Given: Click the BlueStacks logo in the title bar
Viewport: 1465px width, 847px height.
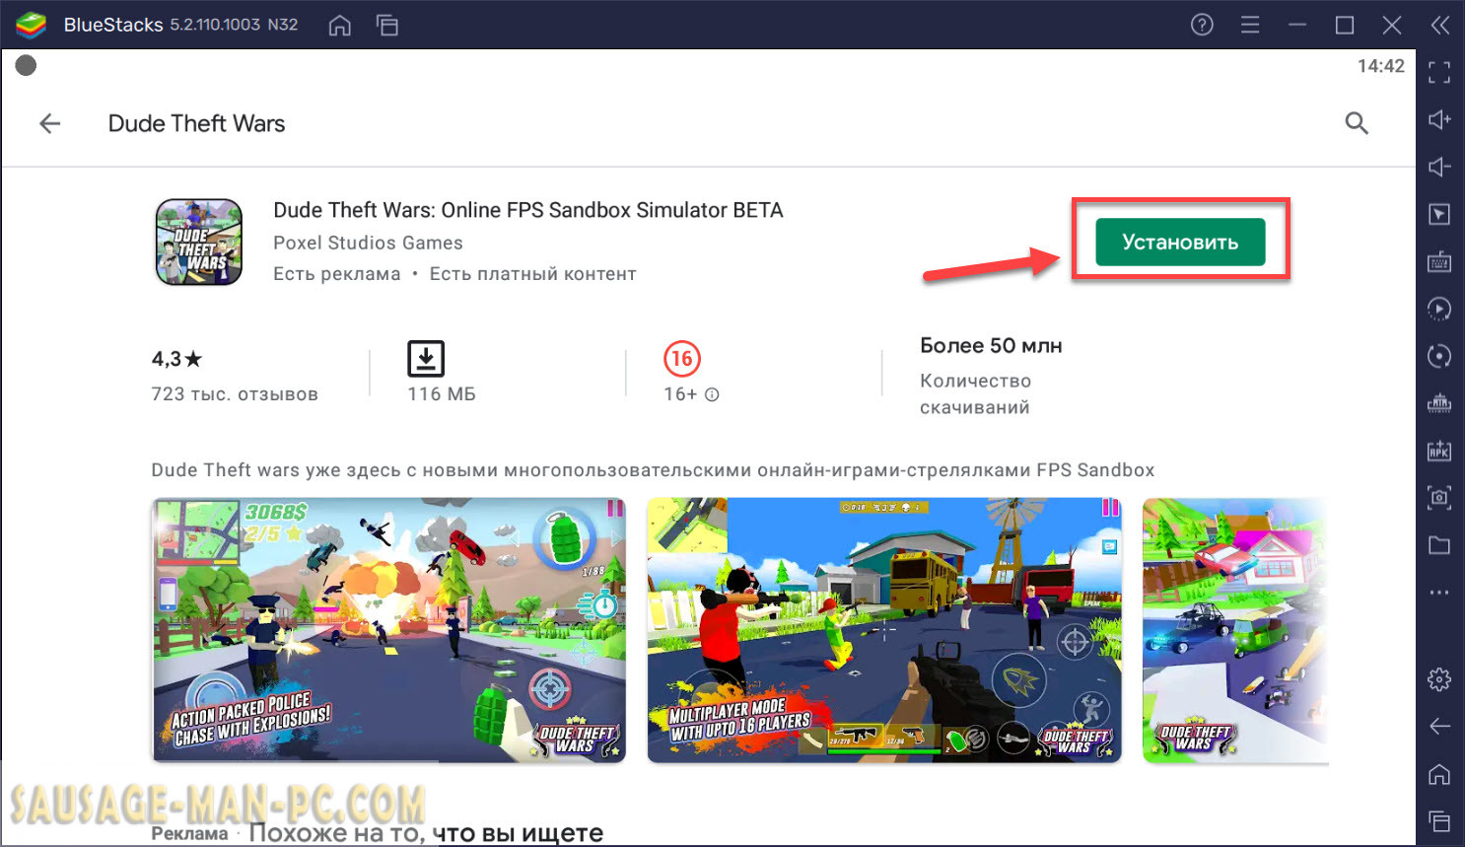Looking at the screenshot, I should click(x=32, y=25).
